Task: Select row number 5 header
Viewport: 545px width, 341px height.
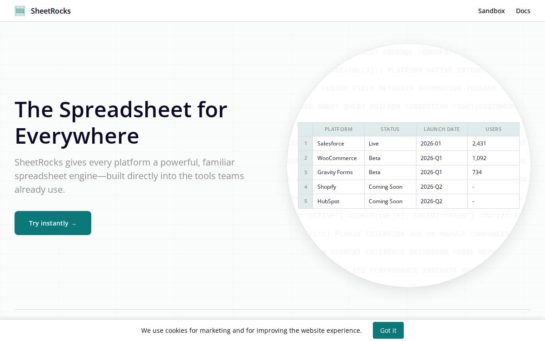Action: point(306,201)
